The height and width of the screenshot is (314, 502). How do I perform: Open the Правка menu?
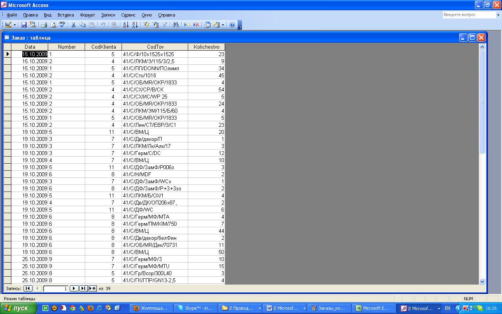pyautogui.click(x=30, y=15)
